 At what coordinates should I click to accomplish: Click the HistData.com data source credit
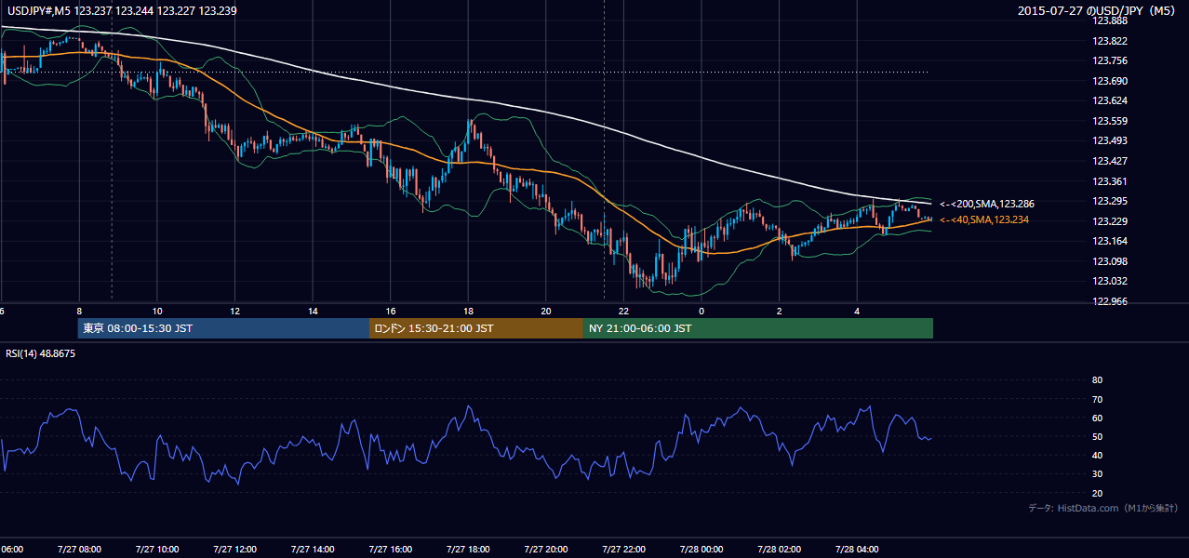click(x=1103, y=508)
